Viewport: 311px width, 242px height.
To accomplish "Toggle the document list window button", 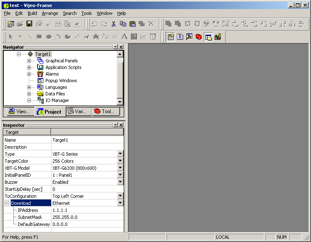I will (x=180, y=37).
